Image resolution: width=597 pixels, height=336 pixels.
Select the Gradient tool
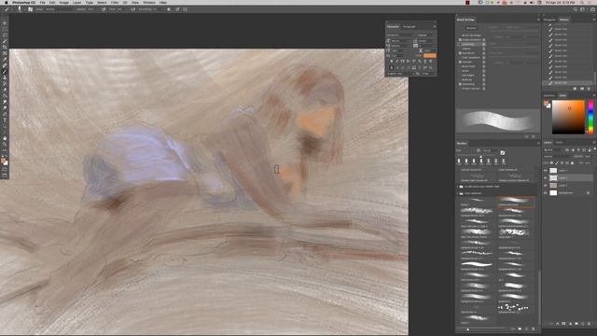5,96
